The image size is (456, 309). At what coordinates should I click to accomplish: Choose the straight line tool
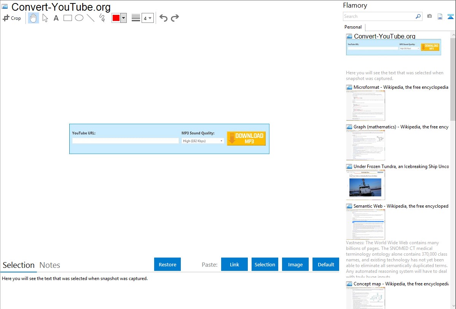tap(91, 18)
